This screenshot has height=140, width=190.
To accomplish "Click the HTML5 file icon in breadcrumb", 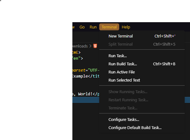I will 95,46.
